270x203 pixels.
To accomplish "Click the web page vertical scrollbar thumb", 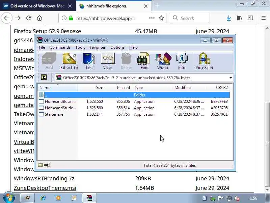I will click(267, 144).
